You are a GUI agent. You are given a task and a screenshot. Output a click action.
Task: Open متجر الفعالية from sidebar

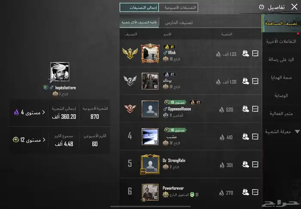(x=281, y=114)
